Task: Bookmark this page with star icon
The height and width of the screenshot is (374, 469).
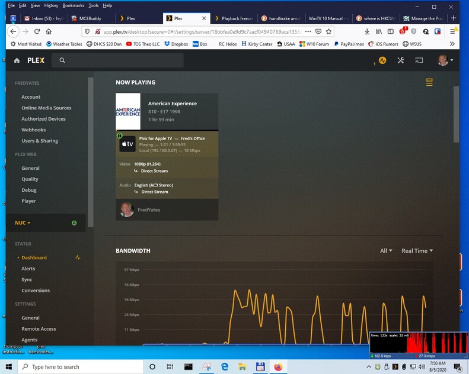Action: [x=328, y=31]
